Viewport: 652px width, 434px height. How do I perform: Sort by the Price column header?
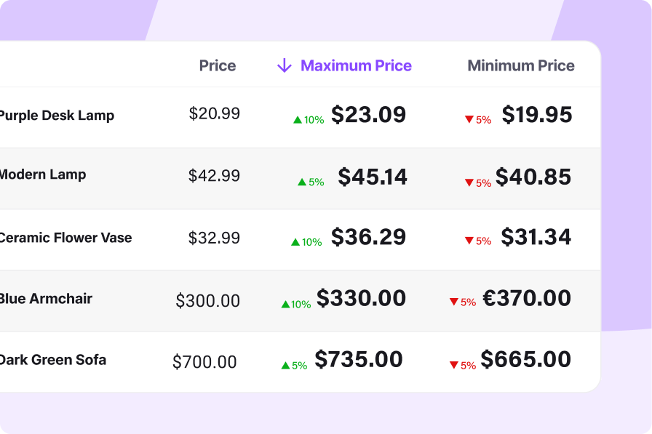point(218,66)
